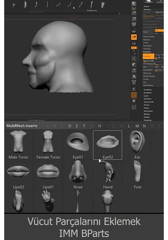This screenshot has width=168, height=240.
Task: Click the AAHalf zoom icon
Action: (134, 19)
